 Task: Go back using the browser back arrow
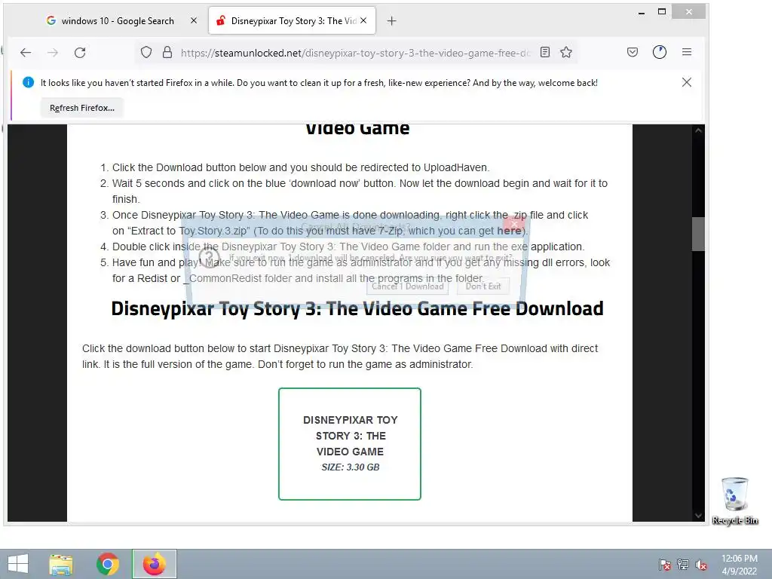tap(26, 52)
